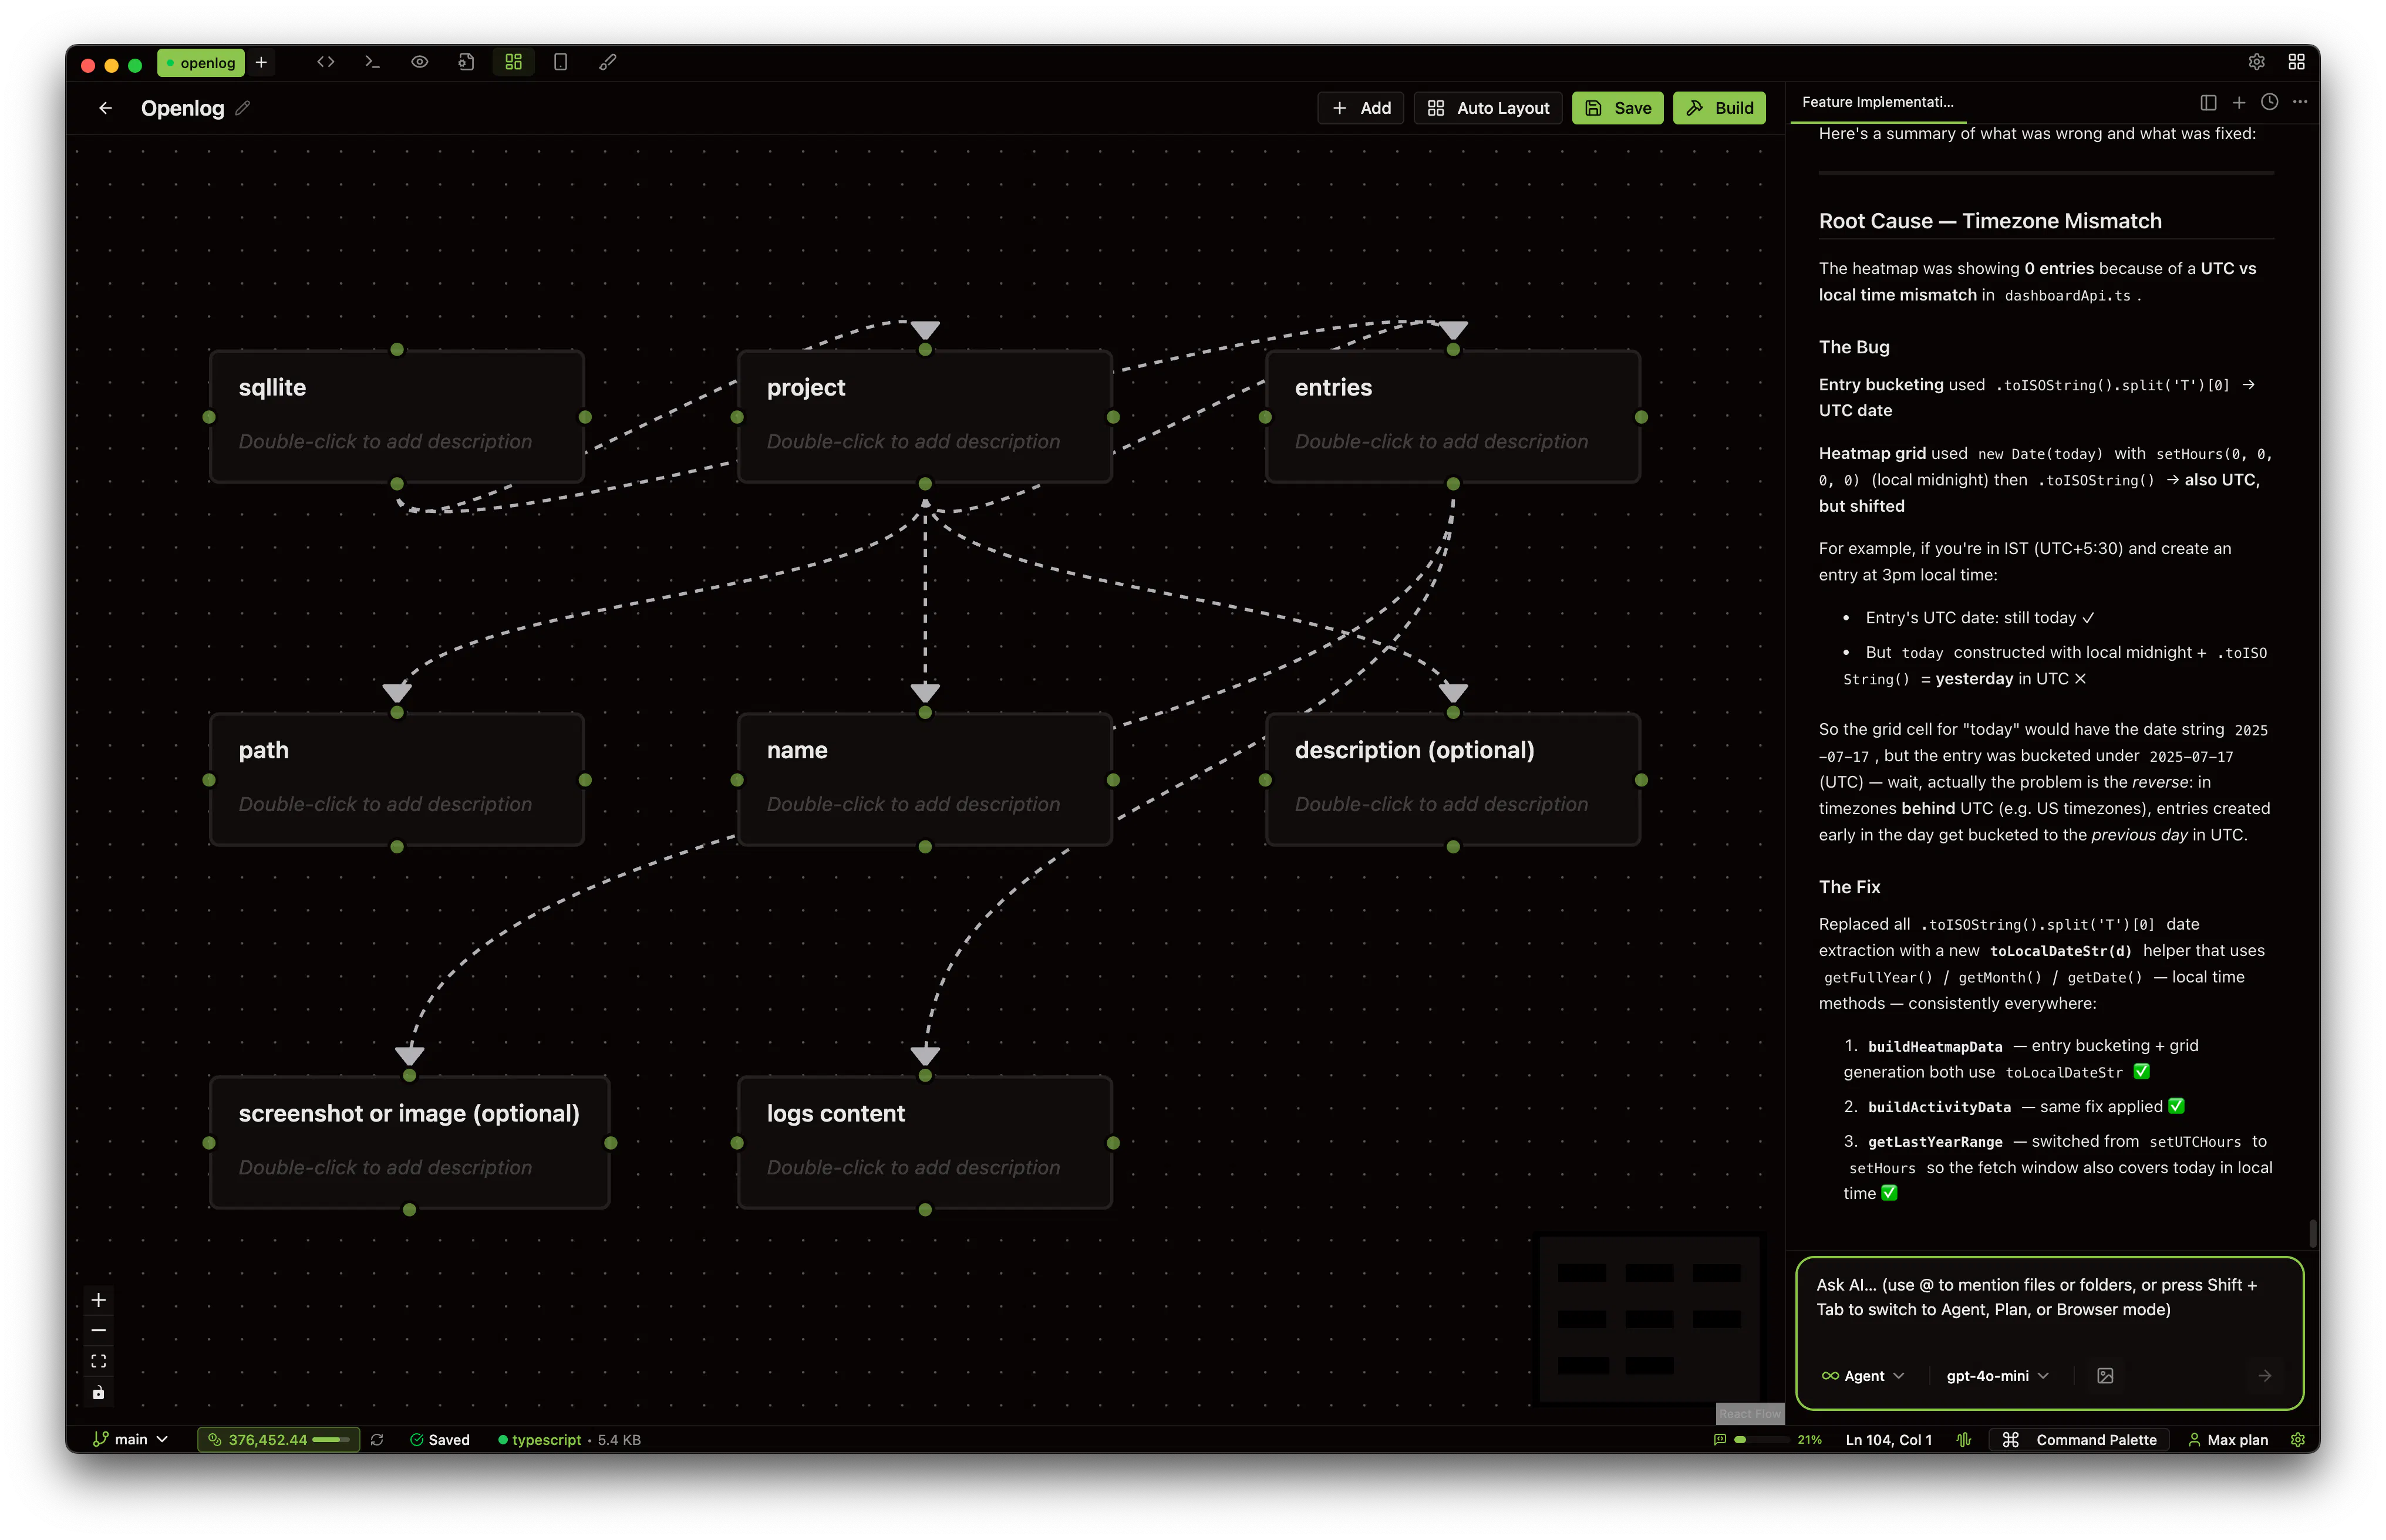Open the file settings icon in toolbar

(x=466, y=62)
